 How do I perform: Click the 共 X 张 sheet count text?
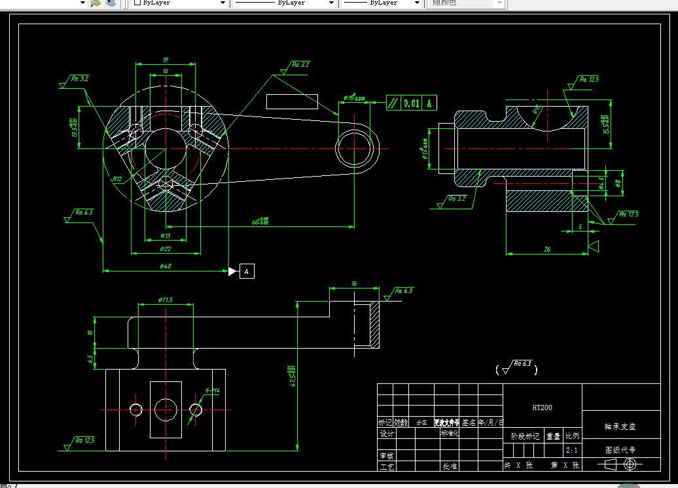518,465
